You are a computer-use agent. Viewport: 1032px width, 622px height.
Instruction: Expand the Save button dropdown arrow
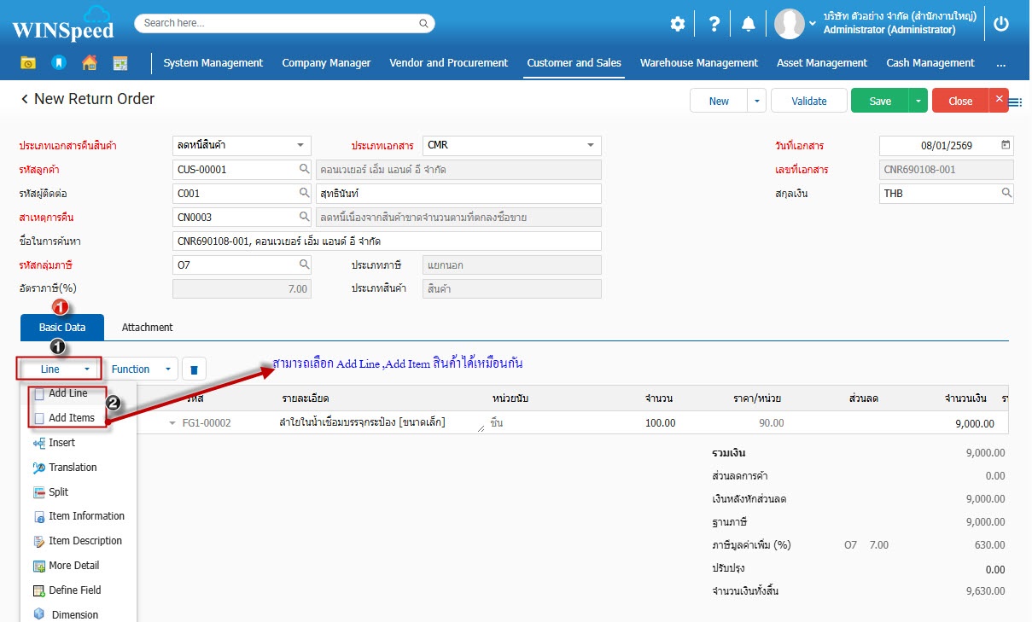[918, 101]
